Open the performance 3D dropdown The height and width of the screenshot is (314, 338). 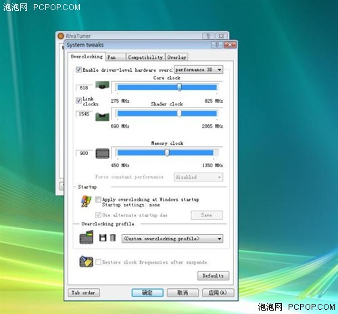point(199,70)
